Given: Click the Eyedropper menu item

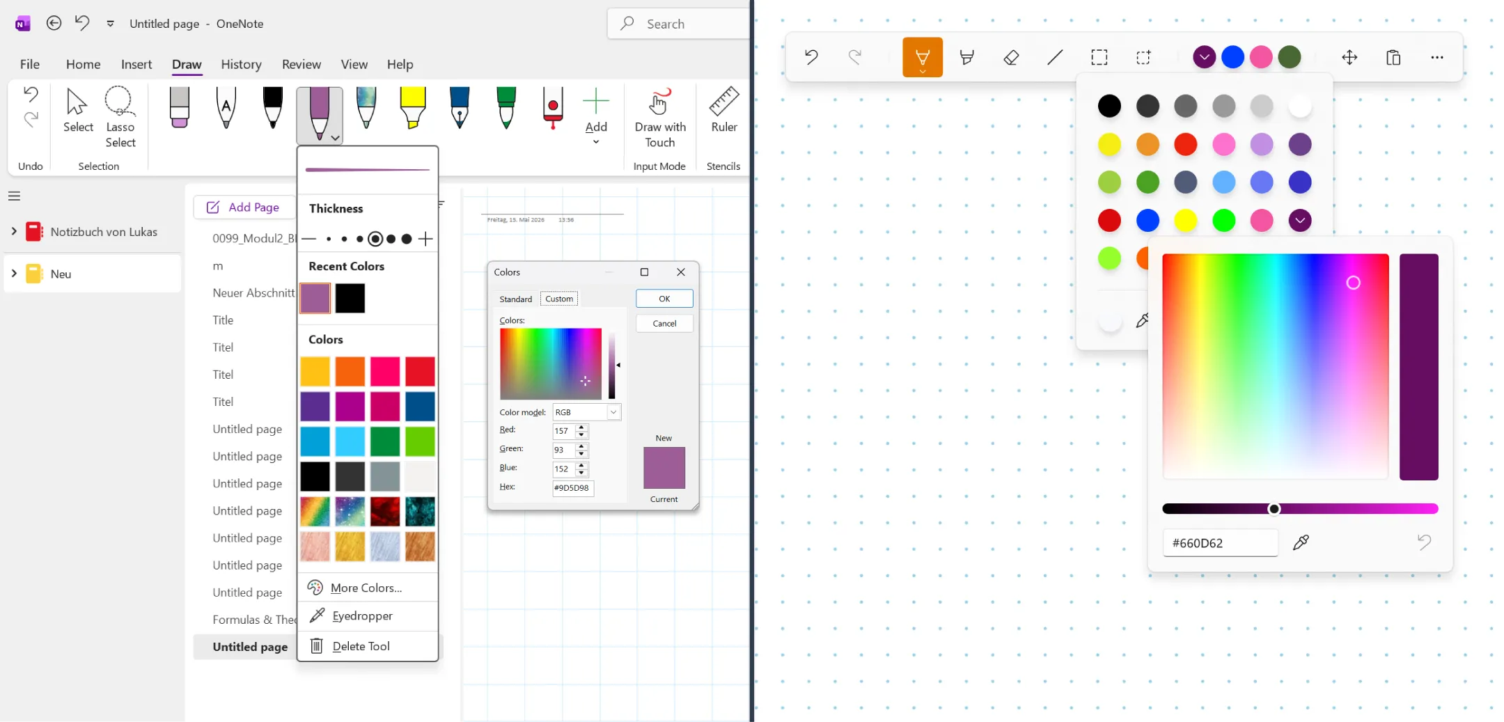Looking at the screenshot, I should [x=368, y=616].
